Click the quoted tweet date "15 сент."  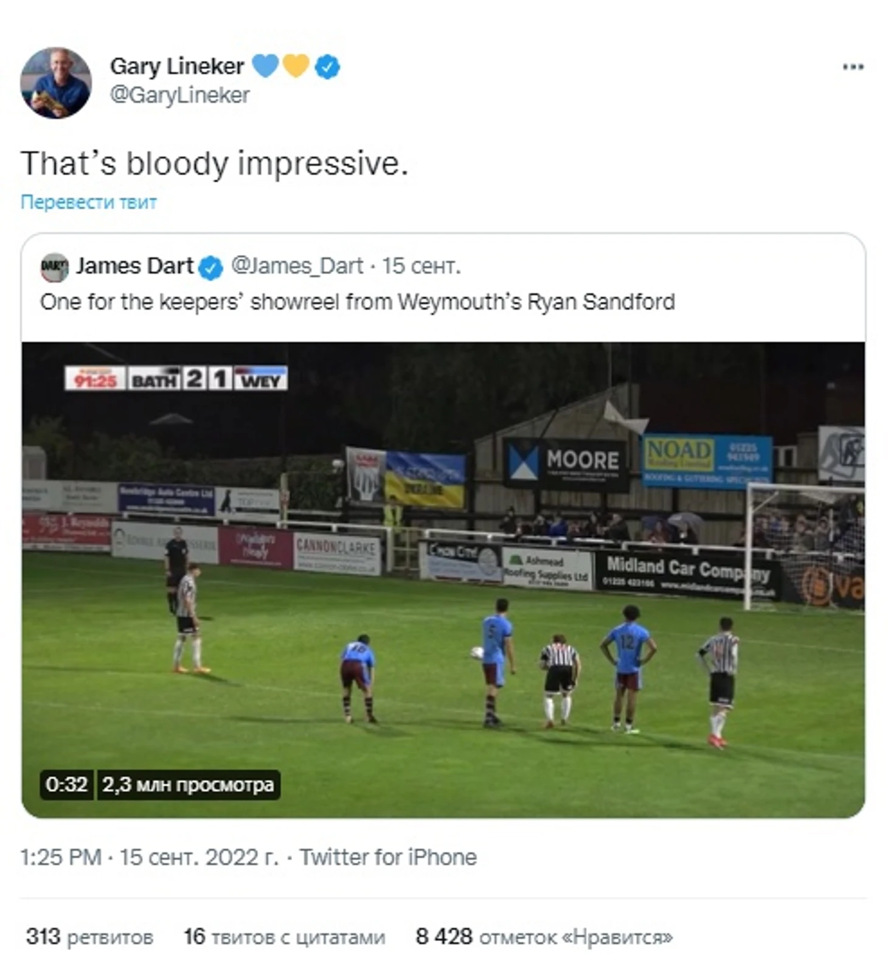point(421,266)
